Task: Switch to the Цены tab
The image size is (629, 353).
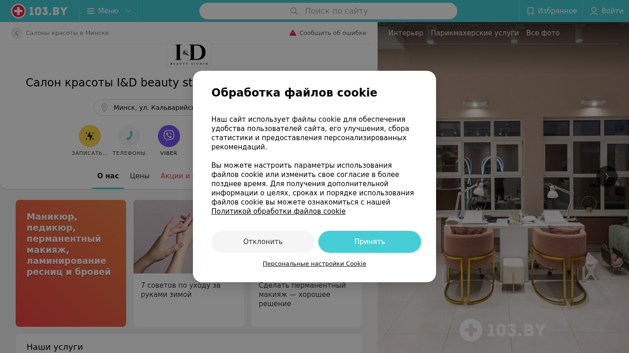Action: coord(140,176)
